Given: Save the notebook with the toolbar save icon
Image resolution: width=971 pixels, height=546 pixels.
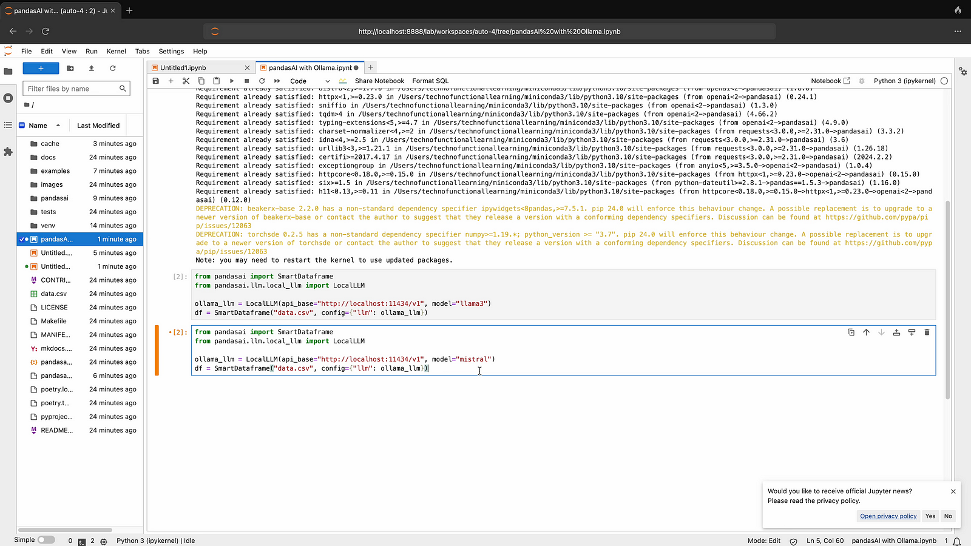Looking at the screenshot, I should click(x=156, y=81).
